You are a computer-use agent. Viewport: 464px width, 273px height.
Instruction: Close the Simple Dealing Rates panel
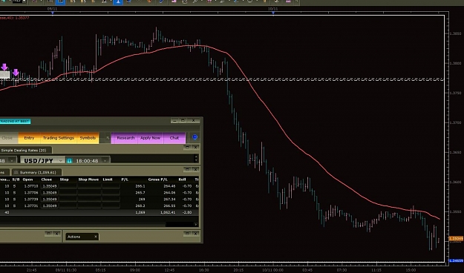[x=195, y=147]
